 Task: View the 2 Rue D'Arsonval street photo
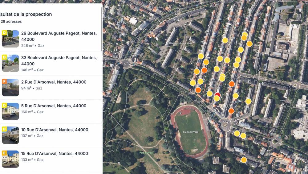point(10,87)
